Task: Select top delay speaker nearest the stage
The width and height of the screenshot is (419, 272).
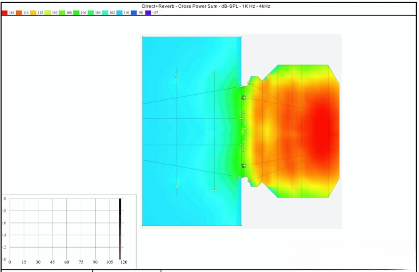Action: [214, 73]
